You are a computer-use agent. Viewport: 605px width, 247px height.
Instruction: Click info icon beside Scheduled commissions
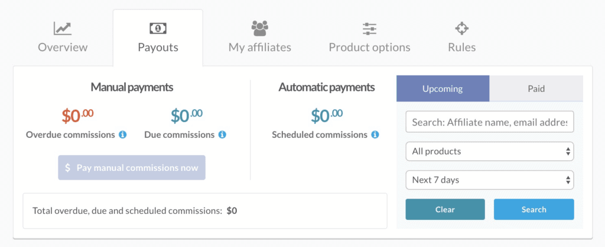coord(375,134)
